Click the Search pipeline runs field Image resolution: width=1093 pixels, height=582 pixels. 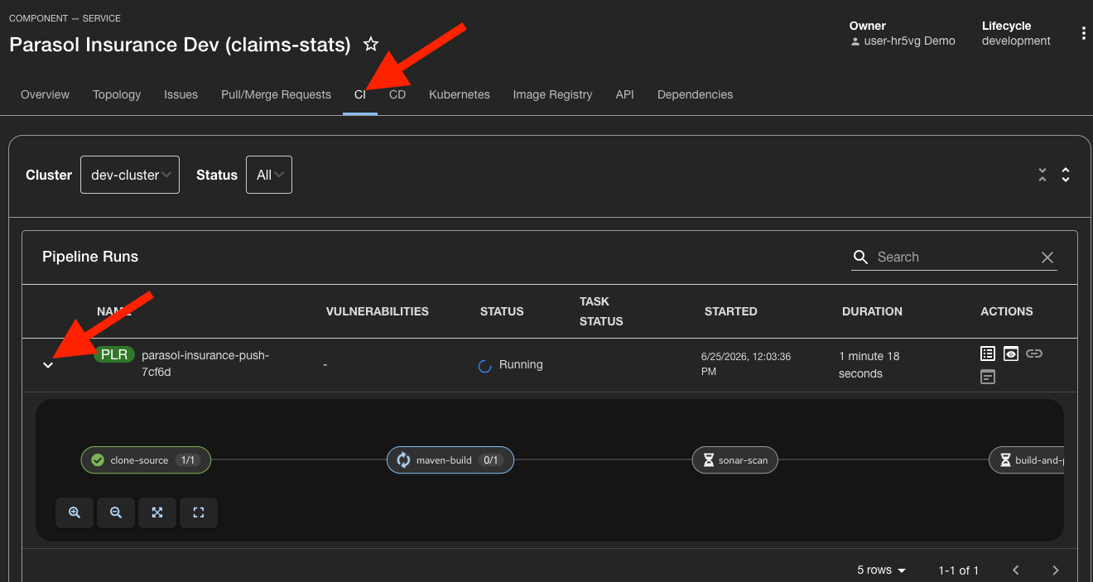point(952,257)
